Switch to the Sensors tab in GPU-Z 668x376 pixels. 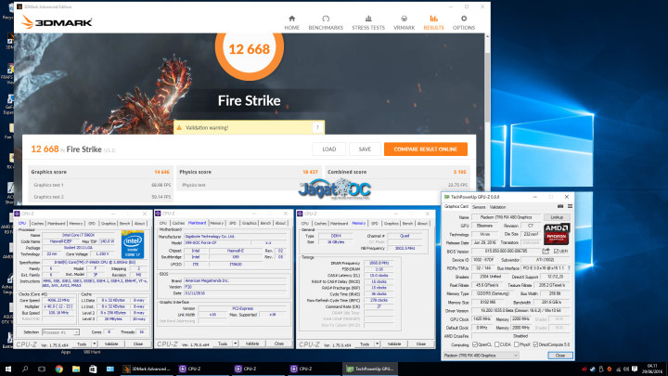point(479,207)
